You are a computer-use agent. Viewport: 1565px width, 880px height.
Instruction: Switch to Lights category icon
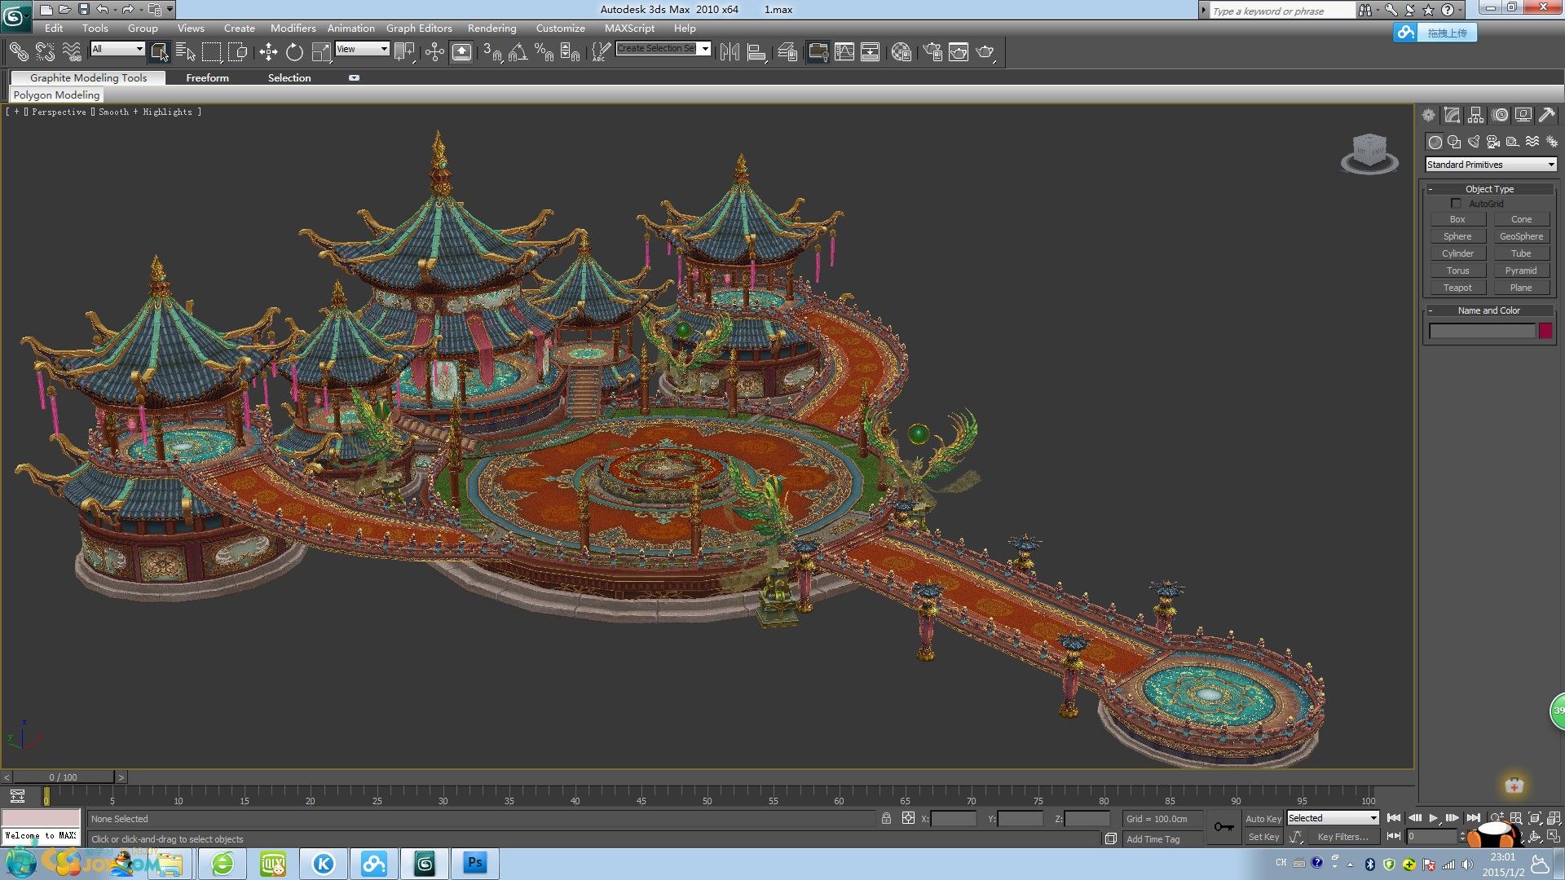pos(1474,142)
